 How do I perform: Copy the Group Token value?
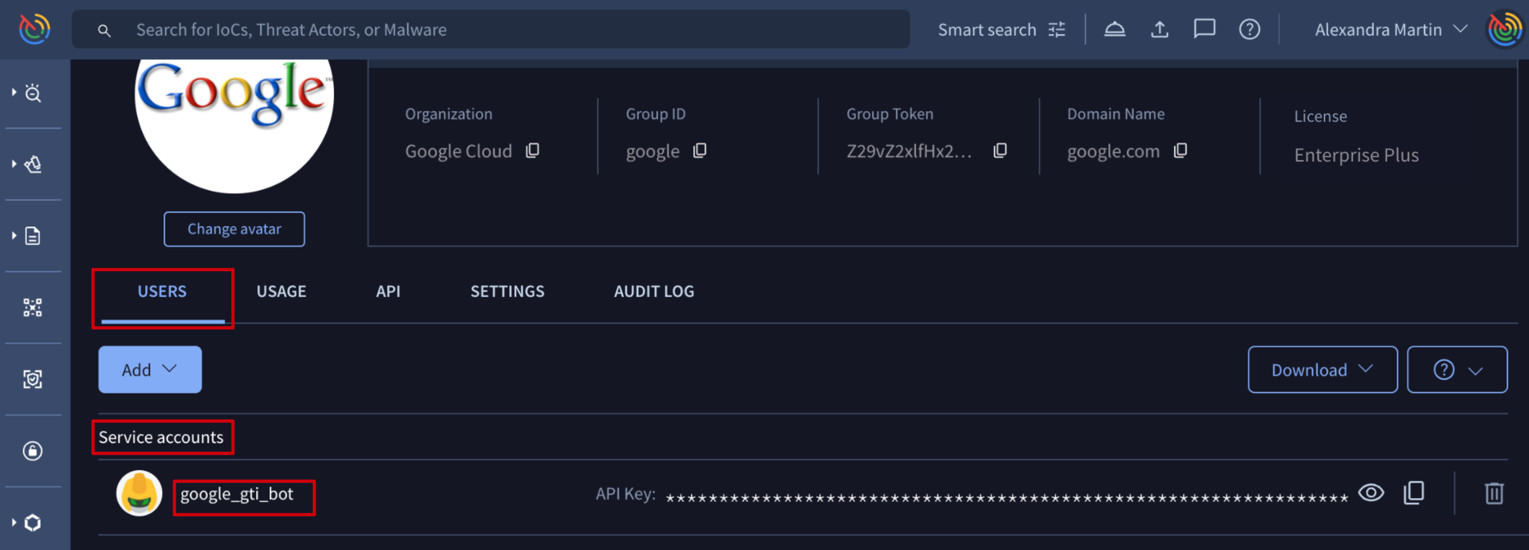[999, 151]
